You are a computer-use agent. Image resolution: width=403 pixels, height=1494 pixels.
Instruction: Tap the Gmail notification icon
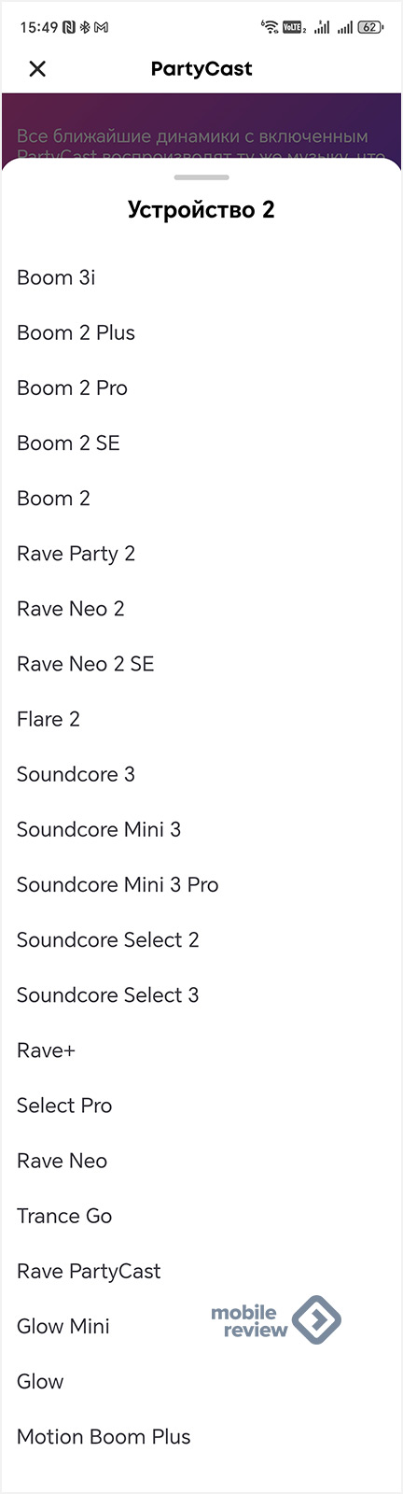click(101, 27)
